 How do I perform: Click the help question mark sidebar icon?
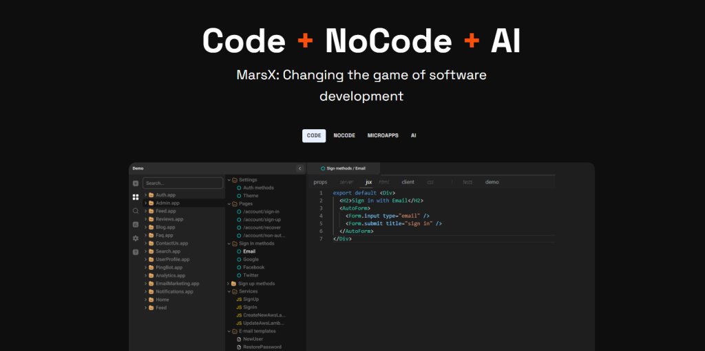click(136, 252)
